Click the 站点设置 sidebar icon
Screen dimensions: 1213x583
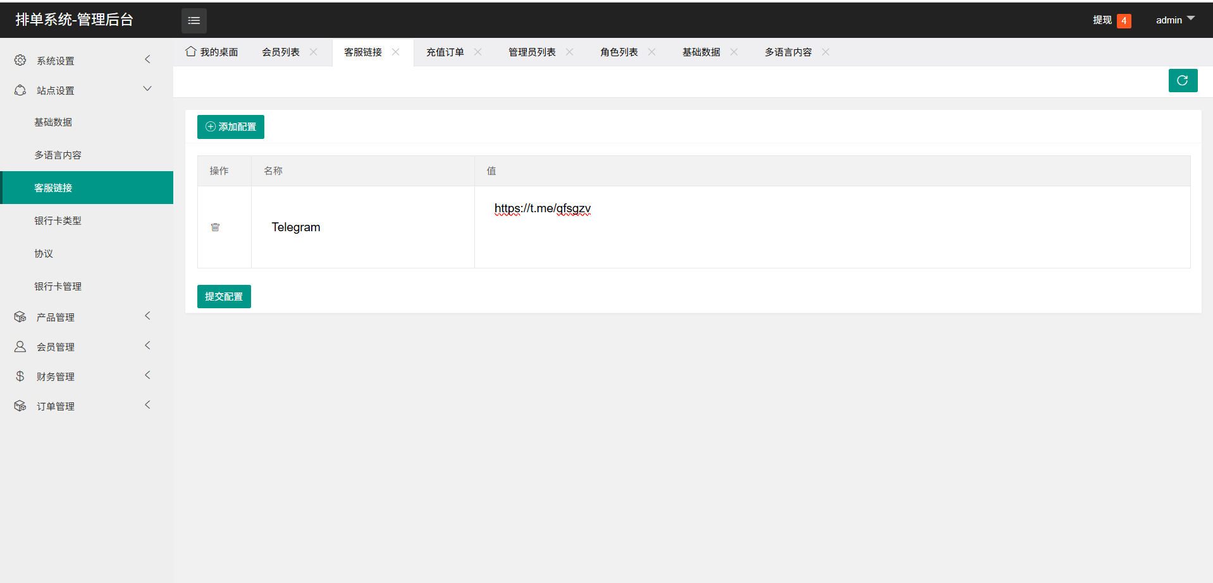tap(20, 90)
